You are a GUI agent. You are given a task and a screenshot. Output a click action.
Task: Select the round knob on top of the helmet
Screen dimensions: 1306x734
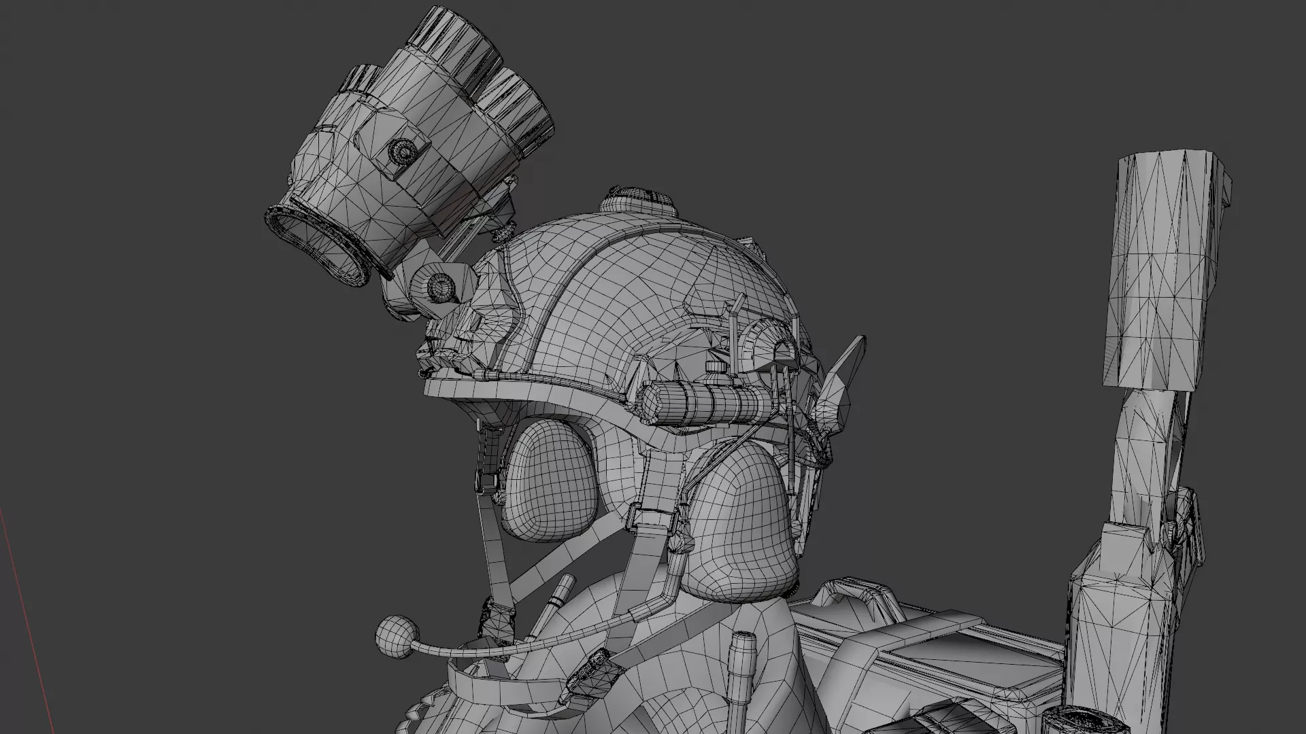point(639,202)
